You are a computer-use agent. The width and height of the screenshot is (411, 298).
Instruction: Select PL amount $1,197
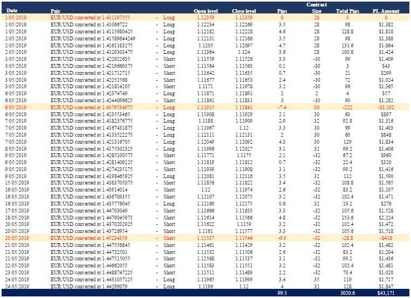[x=386, y=190]
